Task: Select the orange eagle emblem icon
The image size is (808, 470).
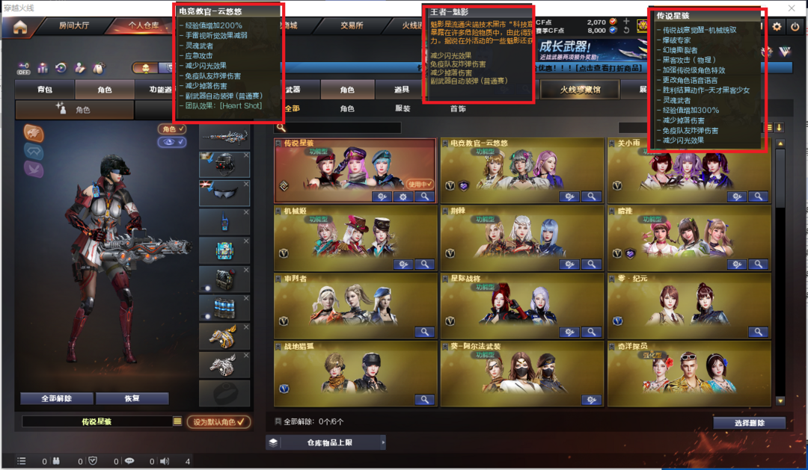Action: click(x=34, y=133)
